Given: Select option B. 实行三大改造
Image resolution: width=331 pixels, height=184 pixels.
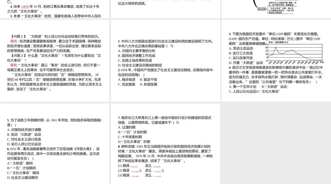Looking at the screenshot, I should click(x=241, y=53).
